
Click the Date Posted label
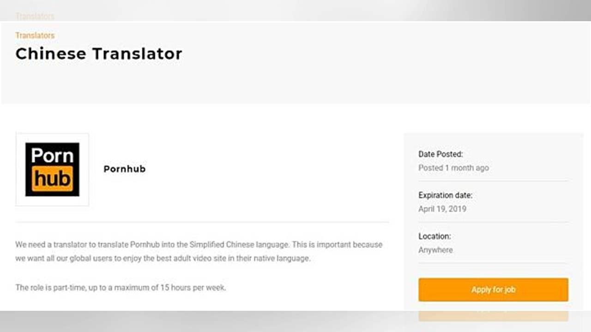pyautogui.click(x=440, y=154)
